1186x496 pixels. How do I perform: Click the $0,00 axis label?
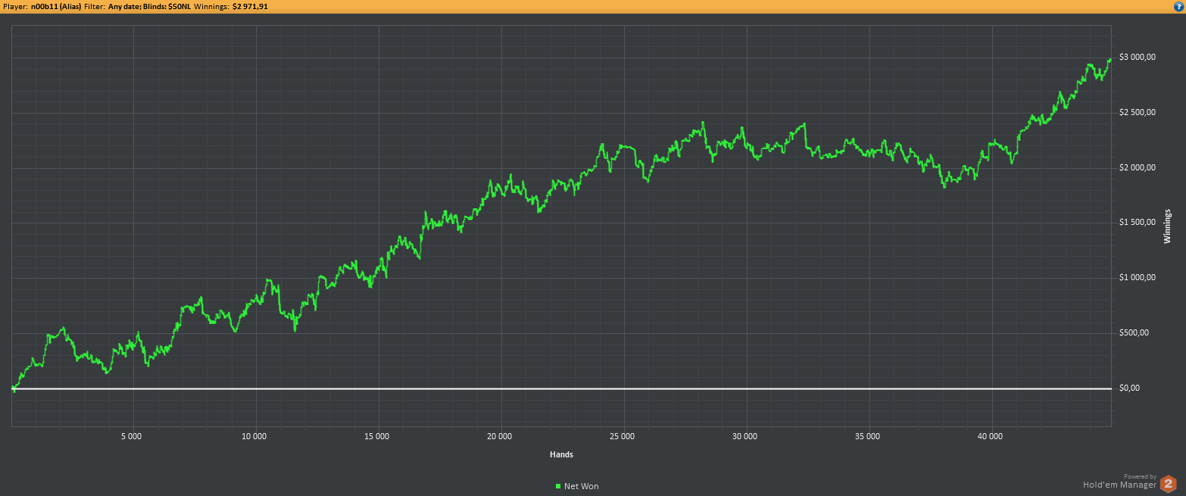coord(1129,388)
